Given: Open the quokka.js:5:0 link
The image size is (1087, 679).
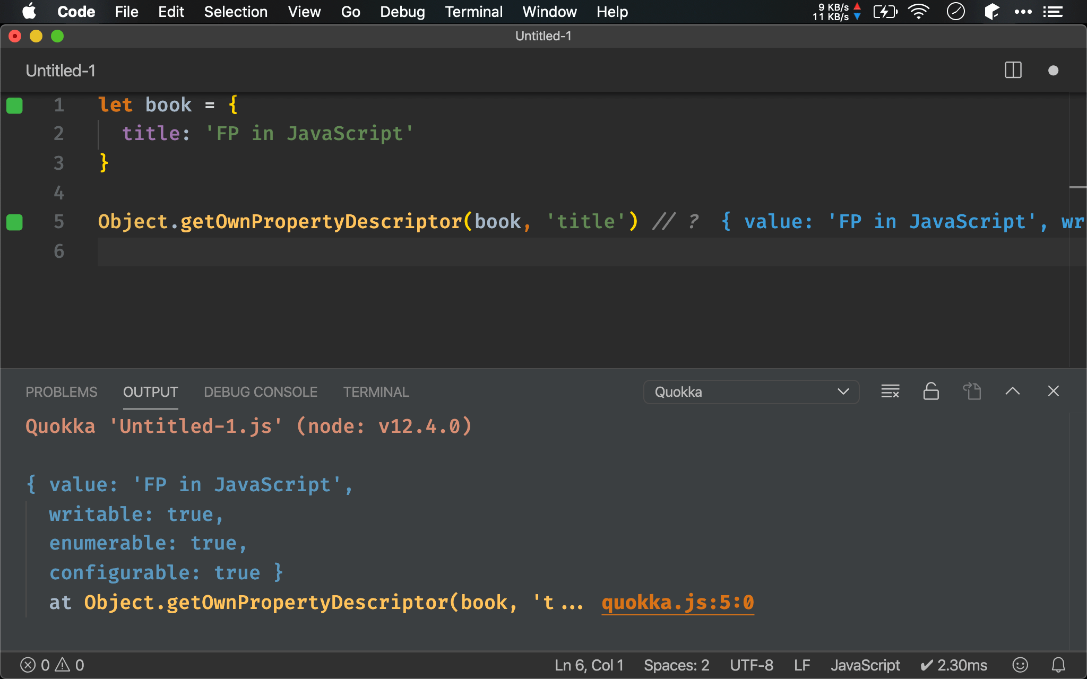Looking at the screenshot, I should point(677,603).
